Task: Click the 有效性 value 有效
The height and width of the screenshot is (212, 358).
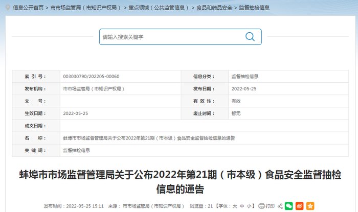Action: (236, 101)
